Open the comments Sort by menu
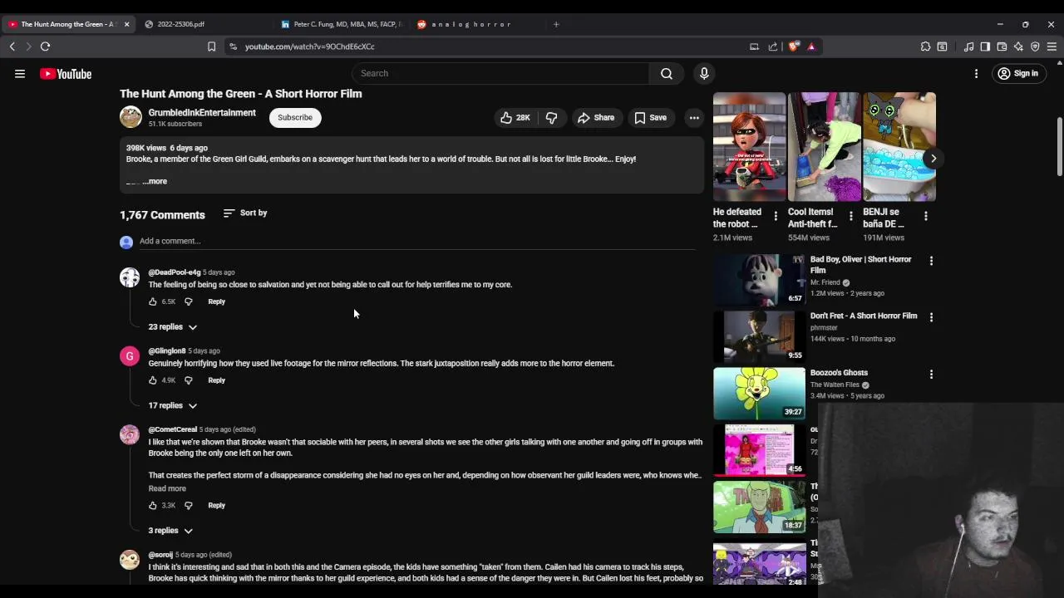This screenshot has width=1064, height=598. click(245, 213)
